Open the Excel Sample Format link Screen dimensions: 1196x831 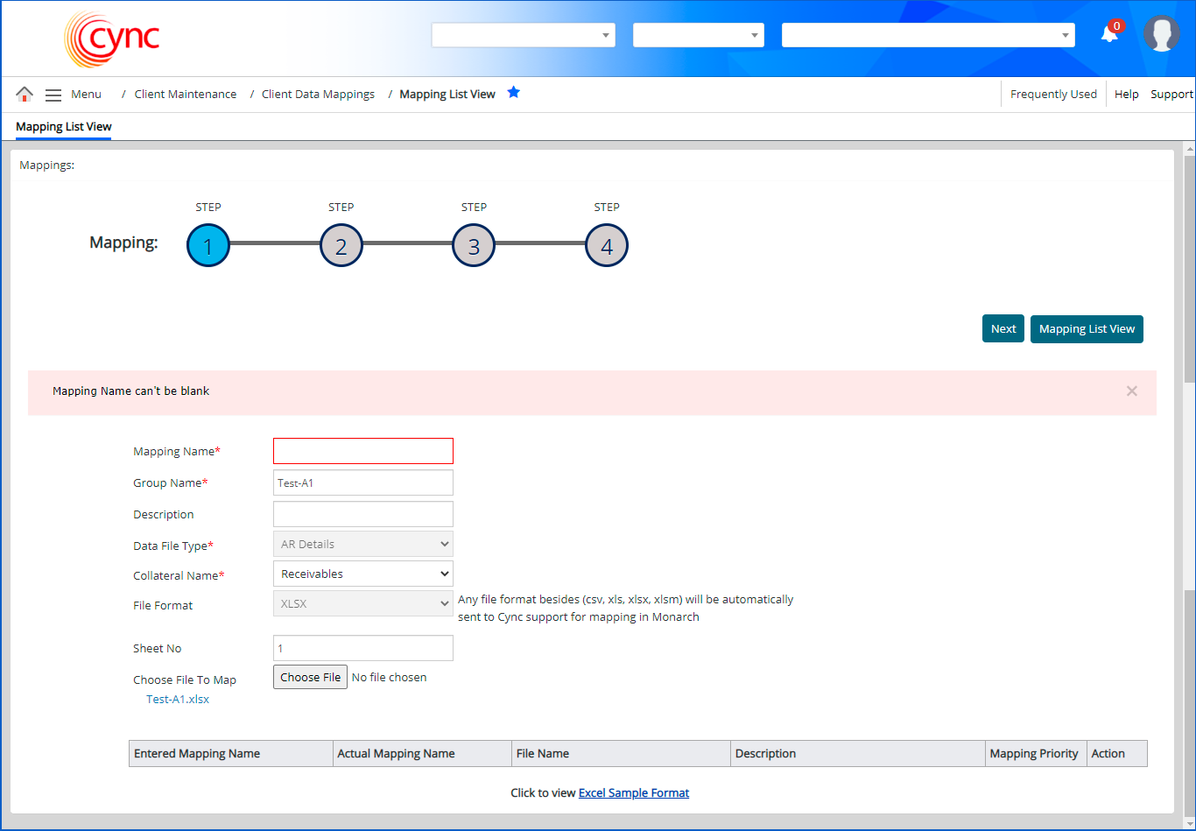click(x=634, y=793)
